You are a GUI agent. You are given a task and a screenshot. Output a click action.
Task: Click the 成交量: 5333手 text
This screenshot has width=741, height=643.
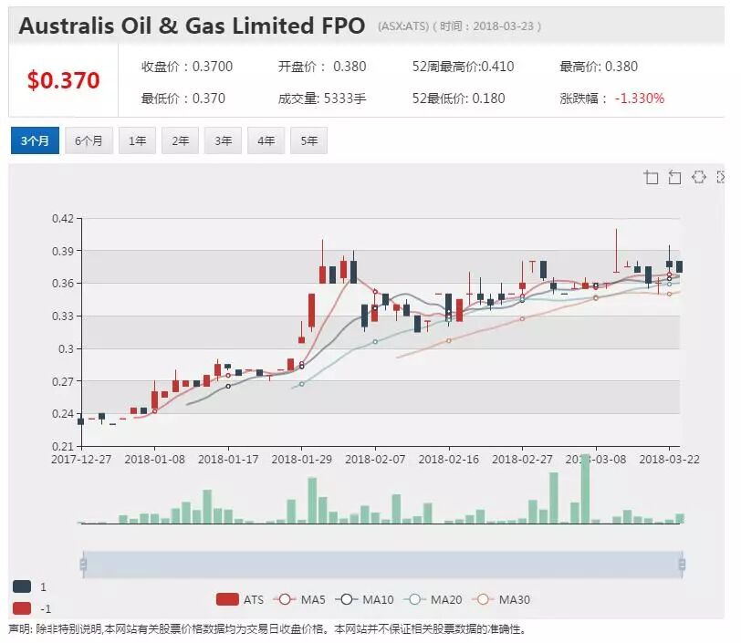322,99
